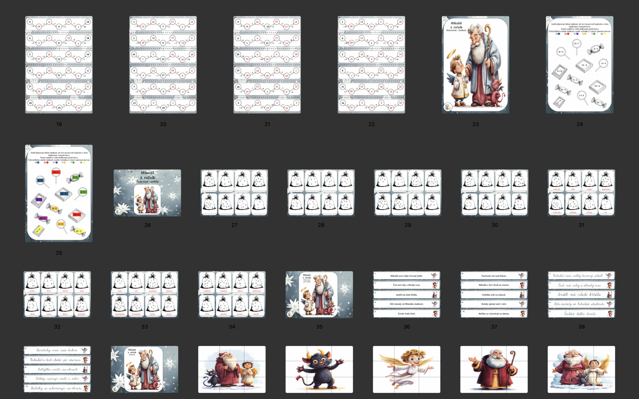The height and width of the screenshot is (399, 639).
Task: Click the flying angel puzzle thumbnail
Action: tap(406, 369)
